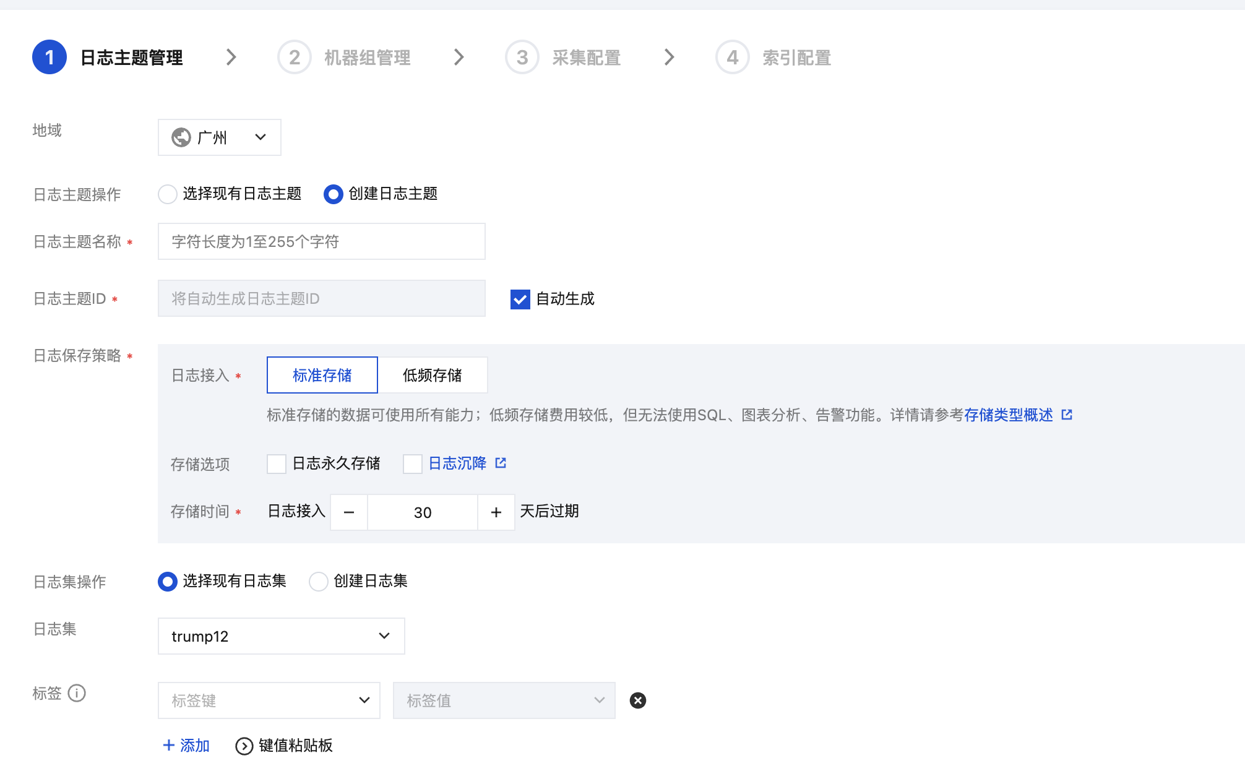Screen dimensions: 1245x771
Task: Click the 日志主题名称 input field
Action: (321, 241)
